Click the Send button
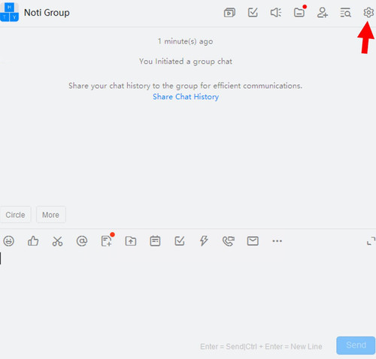 click(x=356, y=345)
